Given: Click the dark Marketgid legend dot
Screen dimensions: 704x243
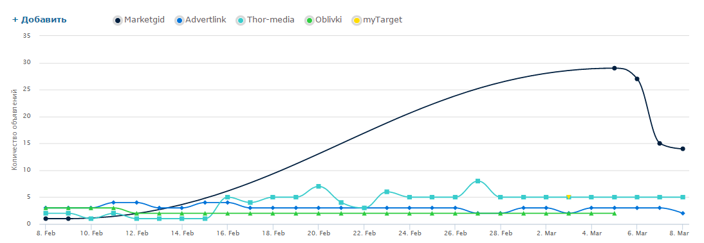Looking at the screenshot, I should tap(118, 21).
